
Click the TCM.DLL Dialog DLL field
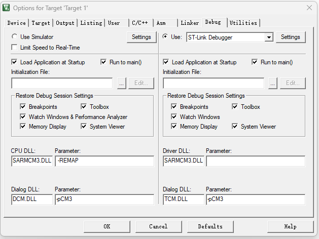coord(184,200)
